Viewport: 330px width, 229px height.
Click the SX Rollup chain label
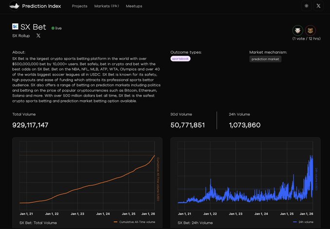point(21,36)
